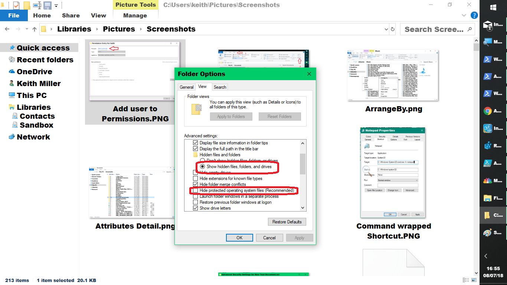The image size is (507, 285).
Task: Go up one folder level arrow
Action: click(35, 29)
